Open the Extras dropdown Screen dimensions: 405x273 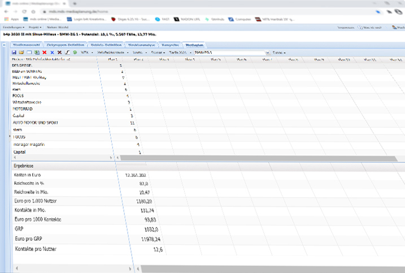coord(279,53)
